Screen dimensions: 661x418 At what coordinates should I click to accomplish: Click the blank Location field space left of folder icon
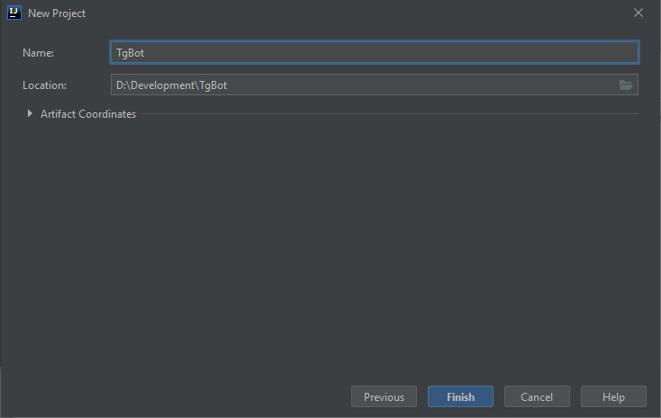[421, 85]
